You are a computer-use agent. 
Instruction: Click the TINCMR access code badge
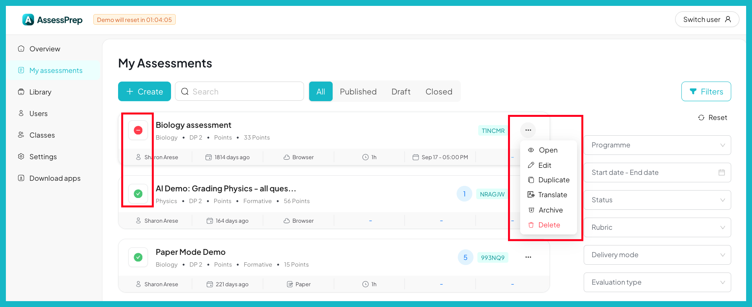tap(493, 131)
